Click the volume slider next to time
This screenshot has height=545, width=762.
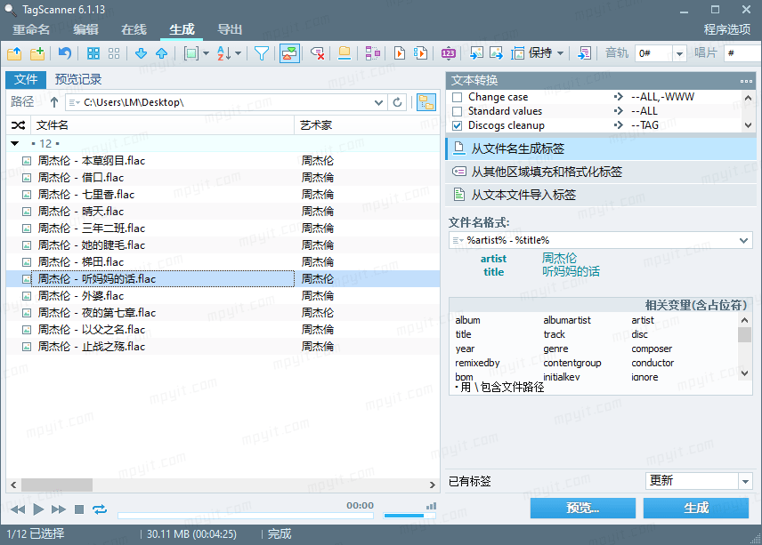click(409, 515)
